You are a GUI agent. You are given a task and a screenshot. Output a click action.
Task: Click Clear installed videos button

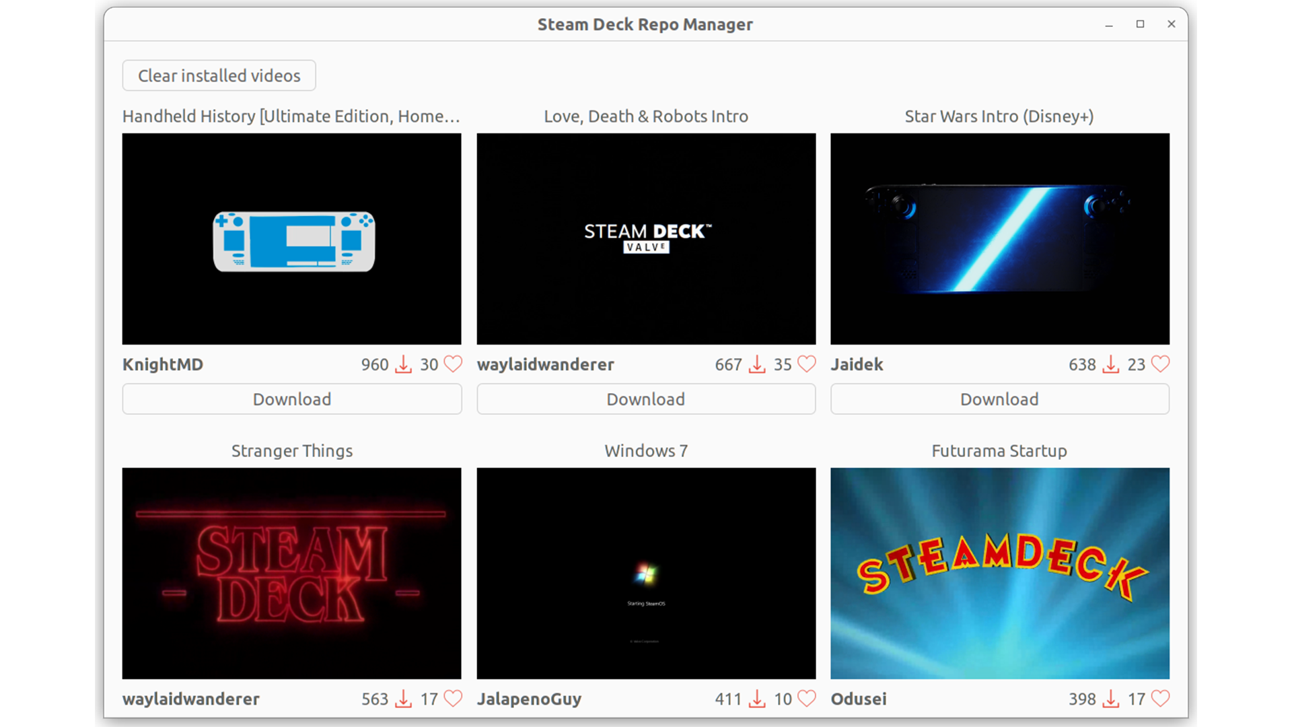point(218,75)
